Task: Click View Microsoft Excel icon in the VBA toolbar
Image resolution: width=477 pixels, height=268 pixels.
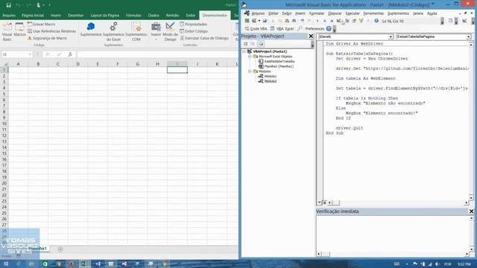Action: [x=247, y=21]
